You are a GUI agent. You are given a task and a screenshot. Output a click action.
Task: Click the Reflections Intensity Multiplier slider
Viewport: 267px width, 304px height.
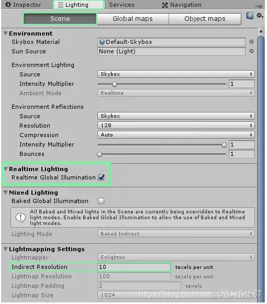pos(162,144)
